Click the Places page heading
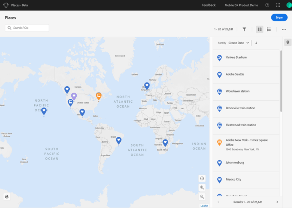Screen dimensions: 292x208 [11, 17]
